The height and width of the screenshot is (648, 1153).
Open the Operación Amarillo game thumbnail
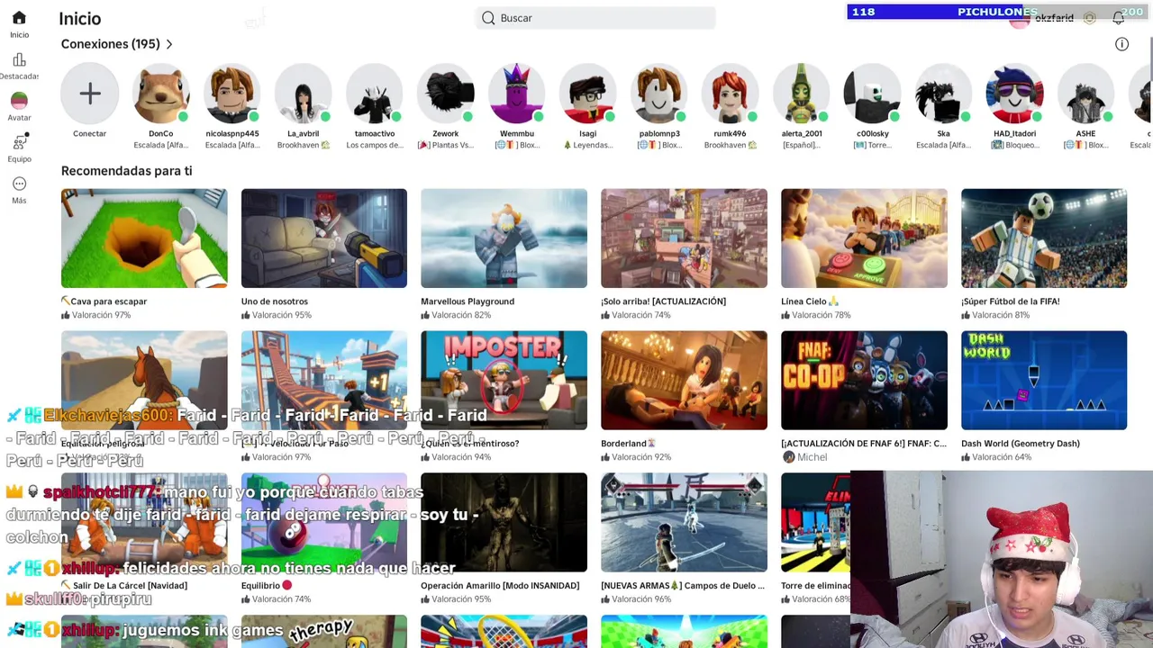tap(504, 523)
